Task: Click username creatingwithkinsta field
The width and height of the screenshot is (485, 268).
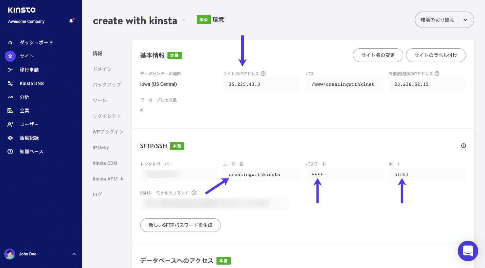Action: coord(261,174)
